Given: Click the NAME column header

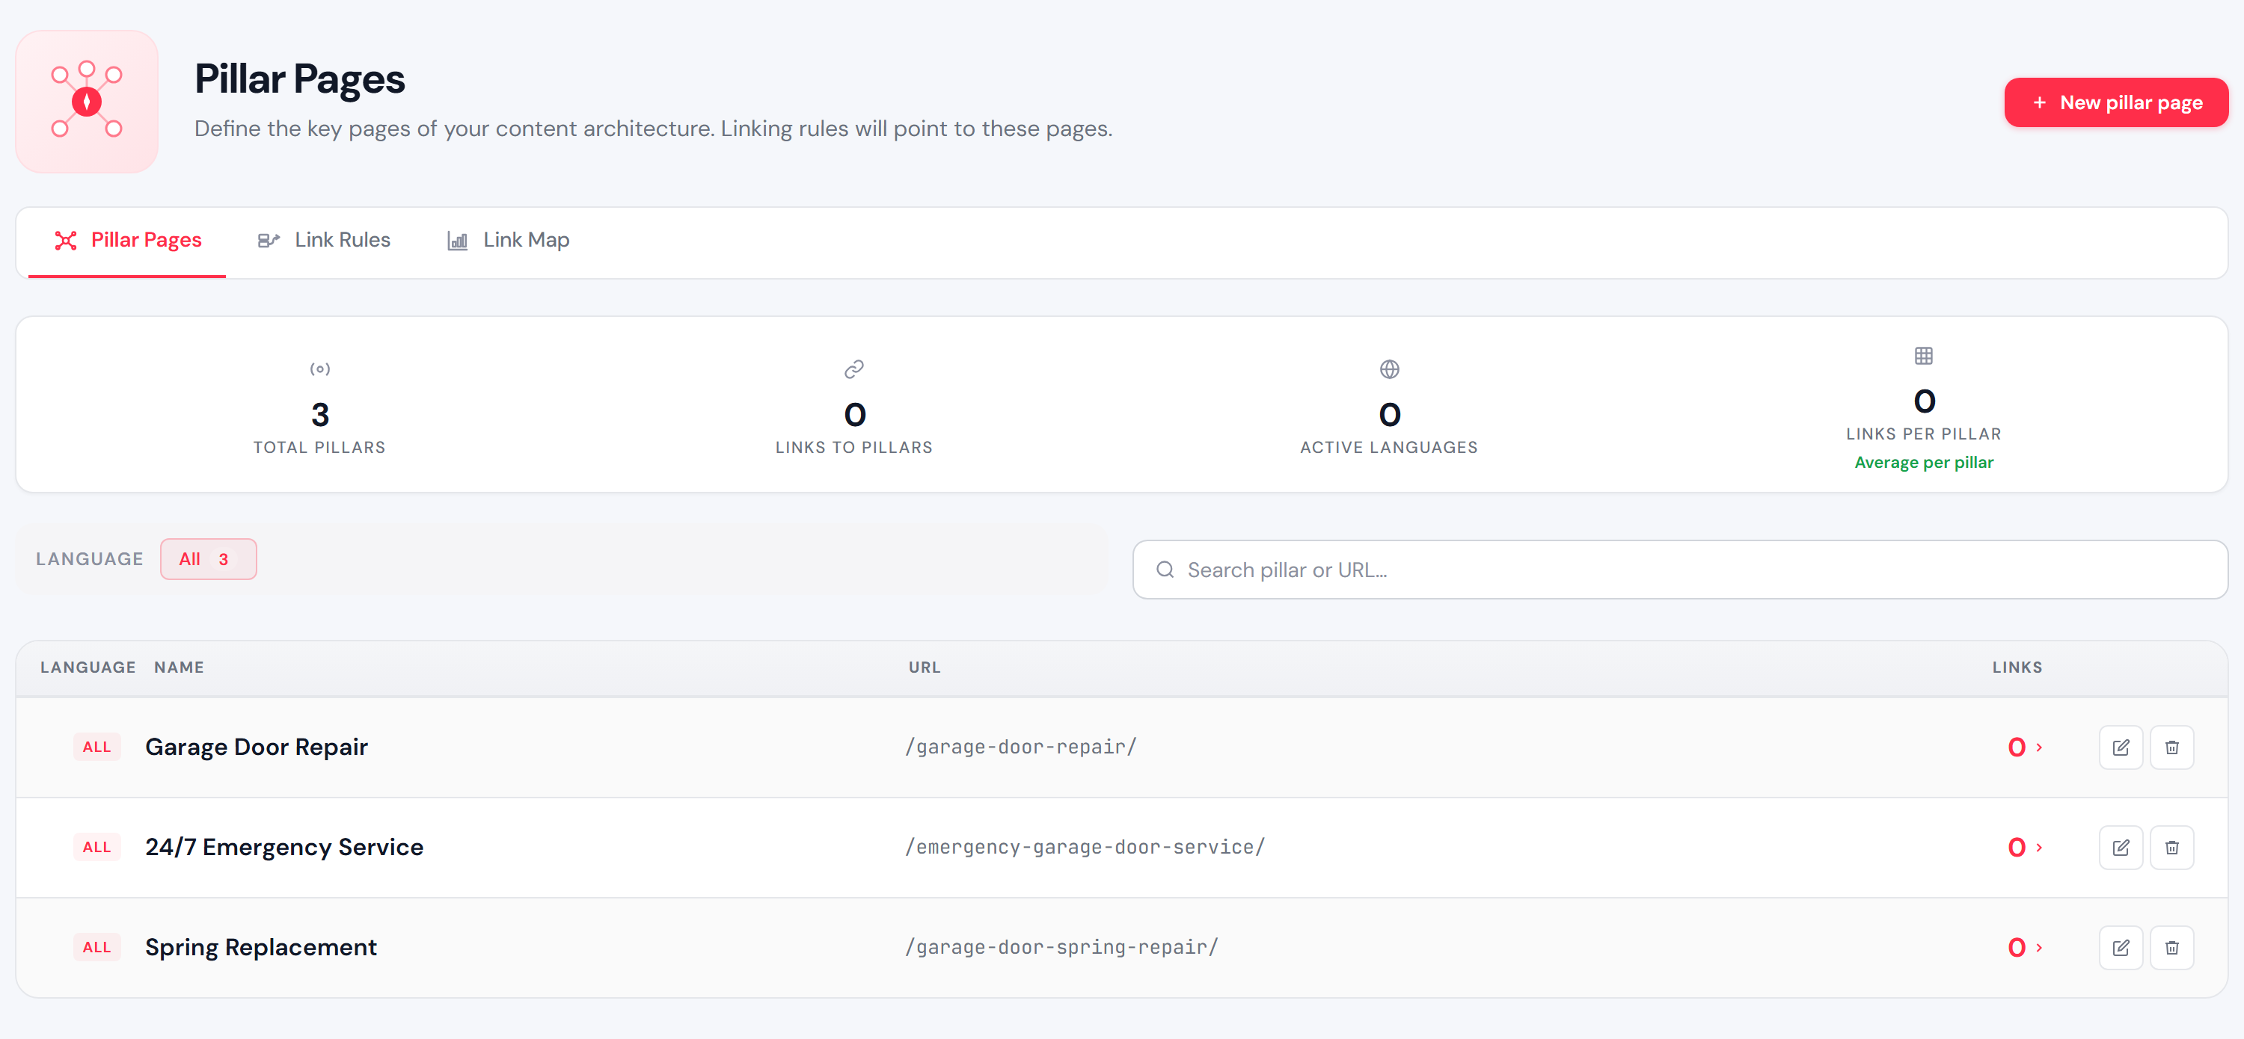Looking at the screenshot, I should (179, 668).
